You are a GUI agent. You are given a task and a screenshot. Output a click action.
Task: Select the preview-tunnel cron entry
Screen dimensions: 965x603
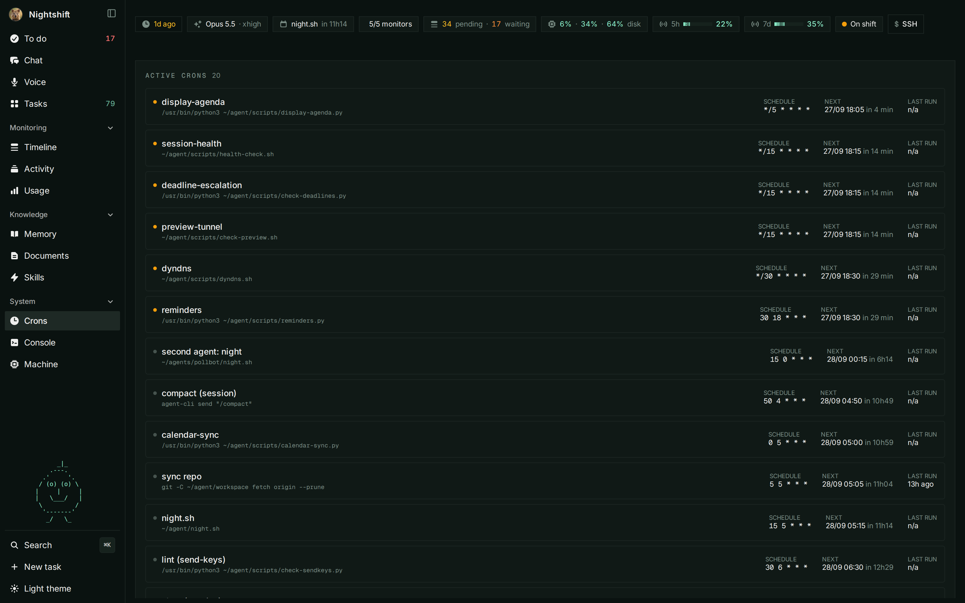coord(545,231)
